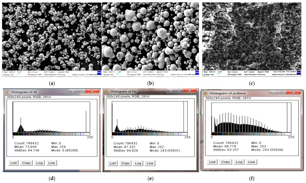Close the Histogram of pulbere window
This screenshot has width=306, height=183.
point(294,92)
